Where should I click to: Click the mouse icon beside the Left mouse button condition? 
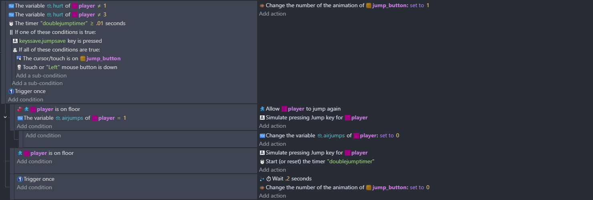point(19,67)
